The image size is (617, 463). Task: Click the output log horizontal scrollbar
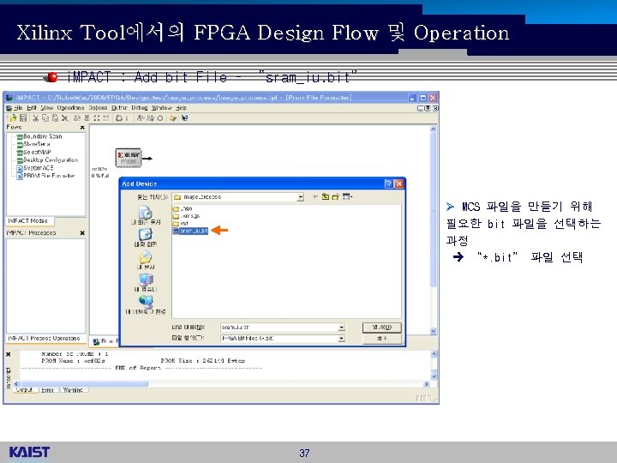pos(221,384)
